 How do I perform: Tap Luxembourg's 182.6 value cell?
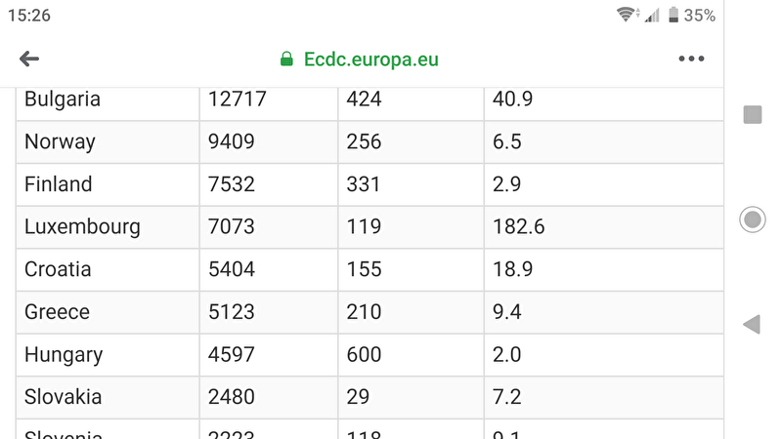tap(603, 227)
